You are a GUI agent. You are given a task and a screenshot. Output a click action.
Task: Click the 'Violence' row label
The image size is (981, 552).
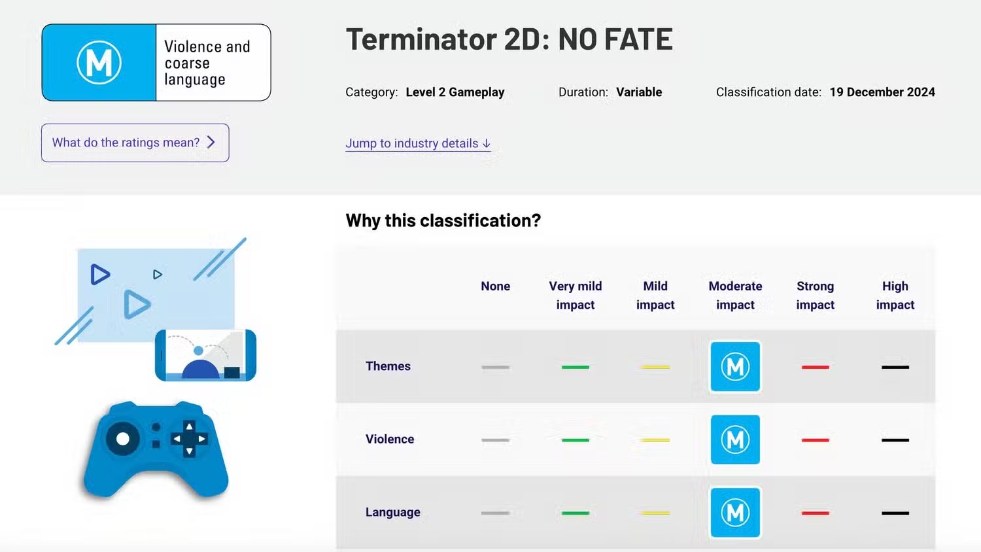(x=390, y=440)
